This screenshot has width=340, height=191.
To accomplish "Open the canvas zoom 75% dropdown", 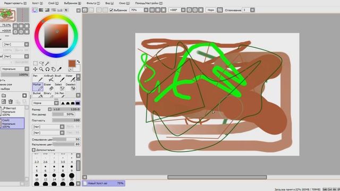I will point(146,10).
